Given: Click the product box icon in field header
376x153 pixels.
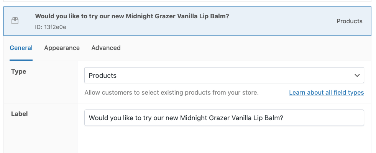Looking at the screenshot, I should click(x=15, y=21).
